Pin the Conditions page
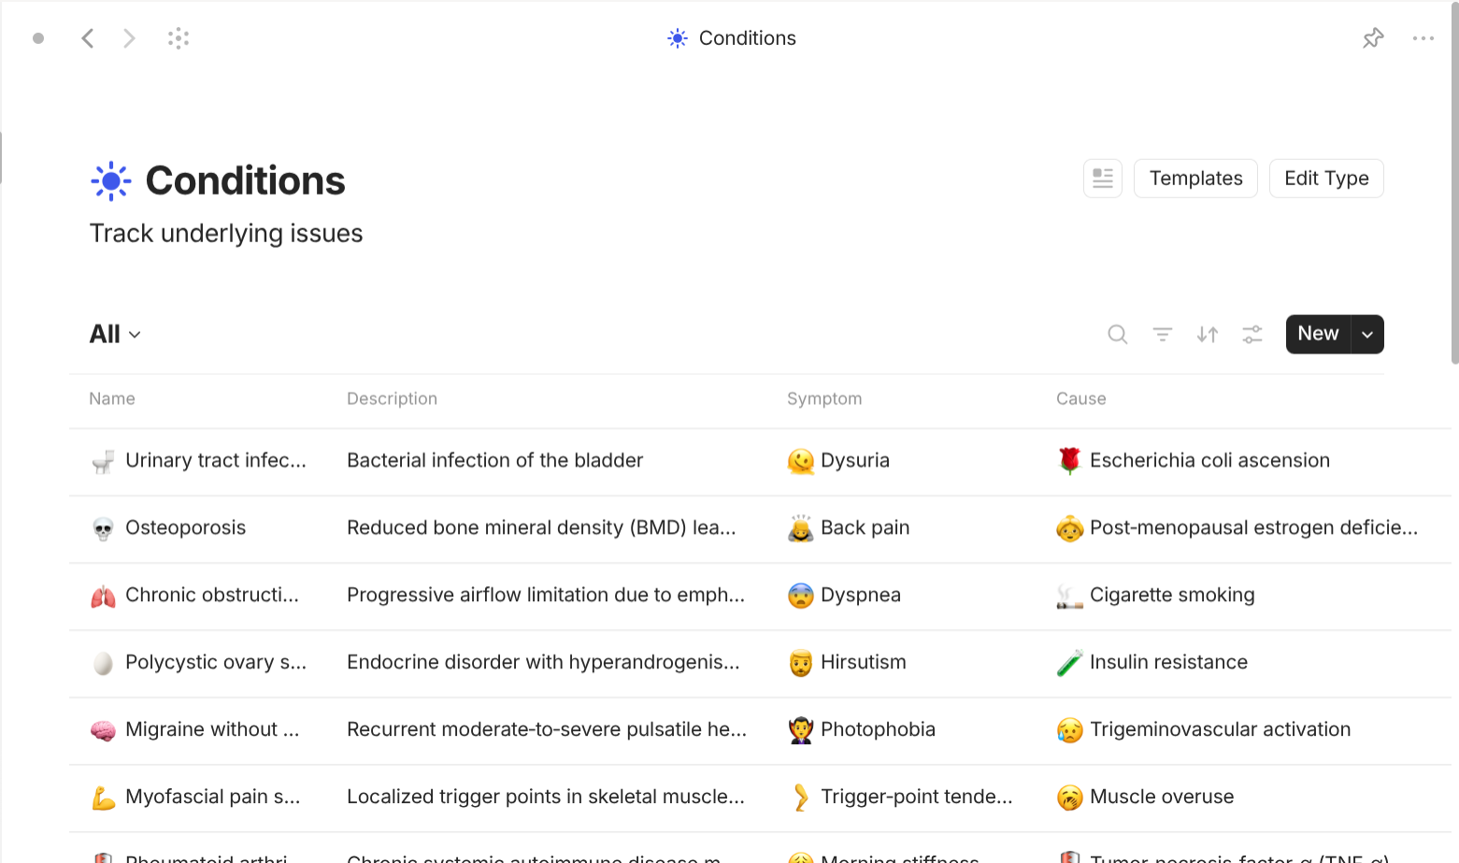The width and height of the screenshot is (1459, 863). click(1372, 37)
